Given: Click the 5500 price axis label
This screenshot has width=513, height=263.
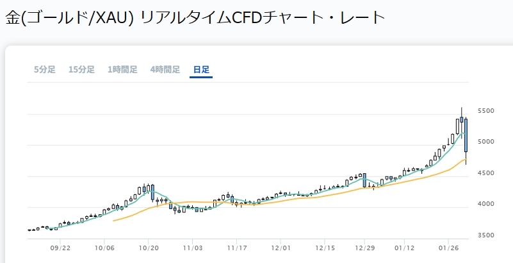Looking at the screenshot, I should pyautogui.click(x=486, y=111).
